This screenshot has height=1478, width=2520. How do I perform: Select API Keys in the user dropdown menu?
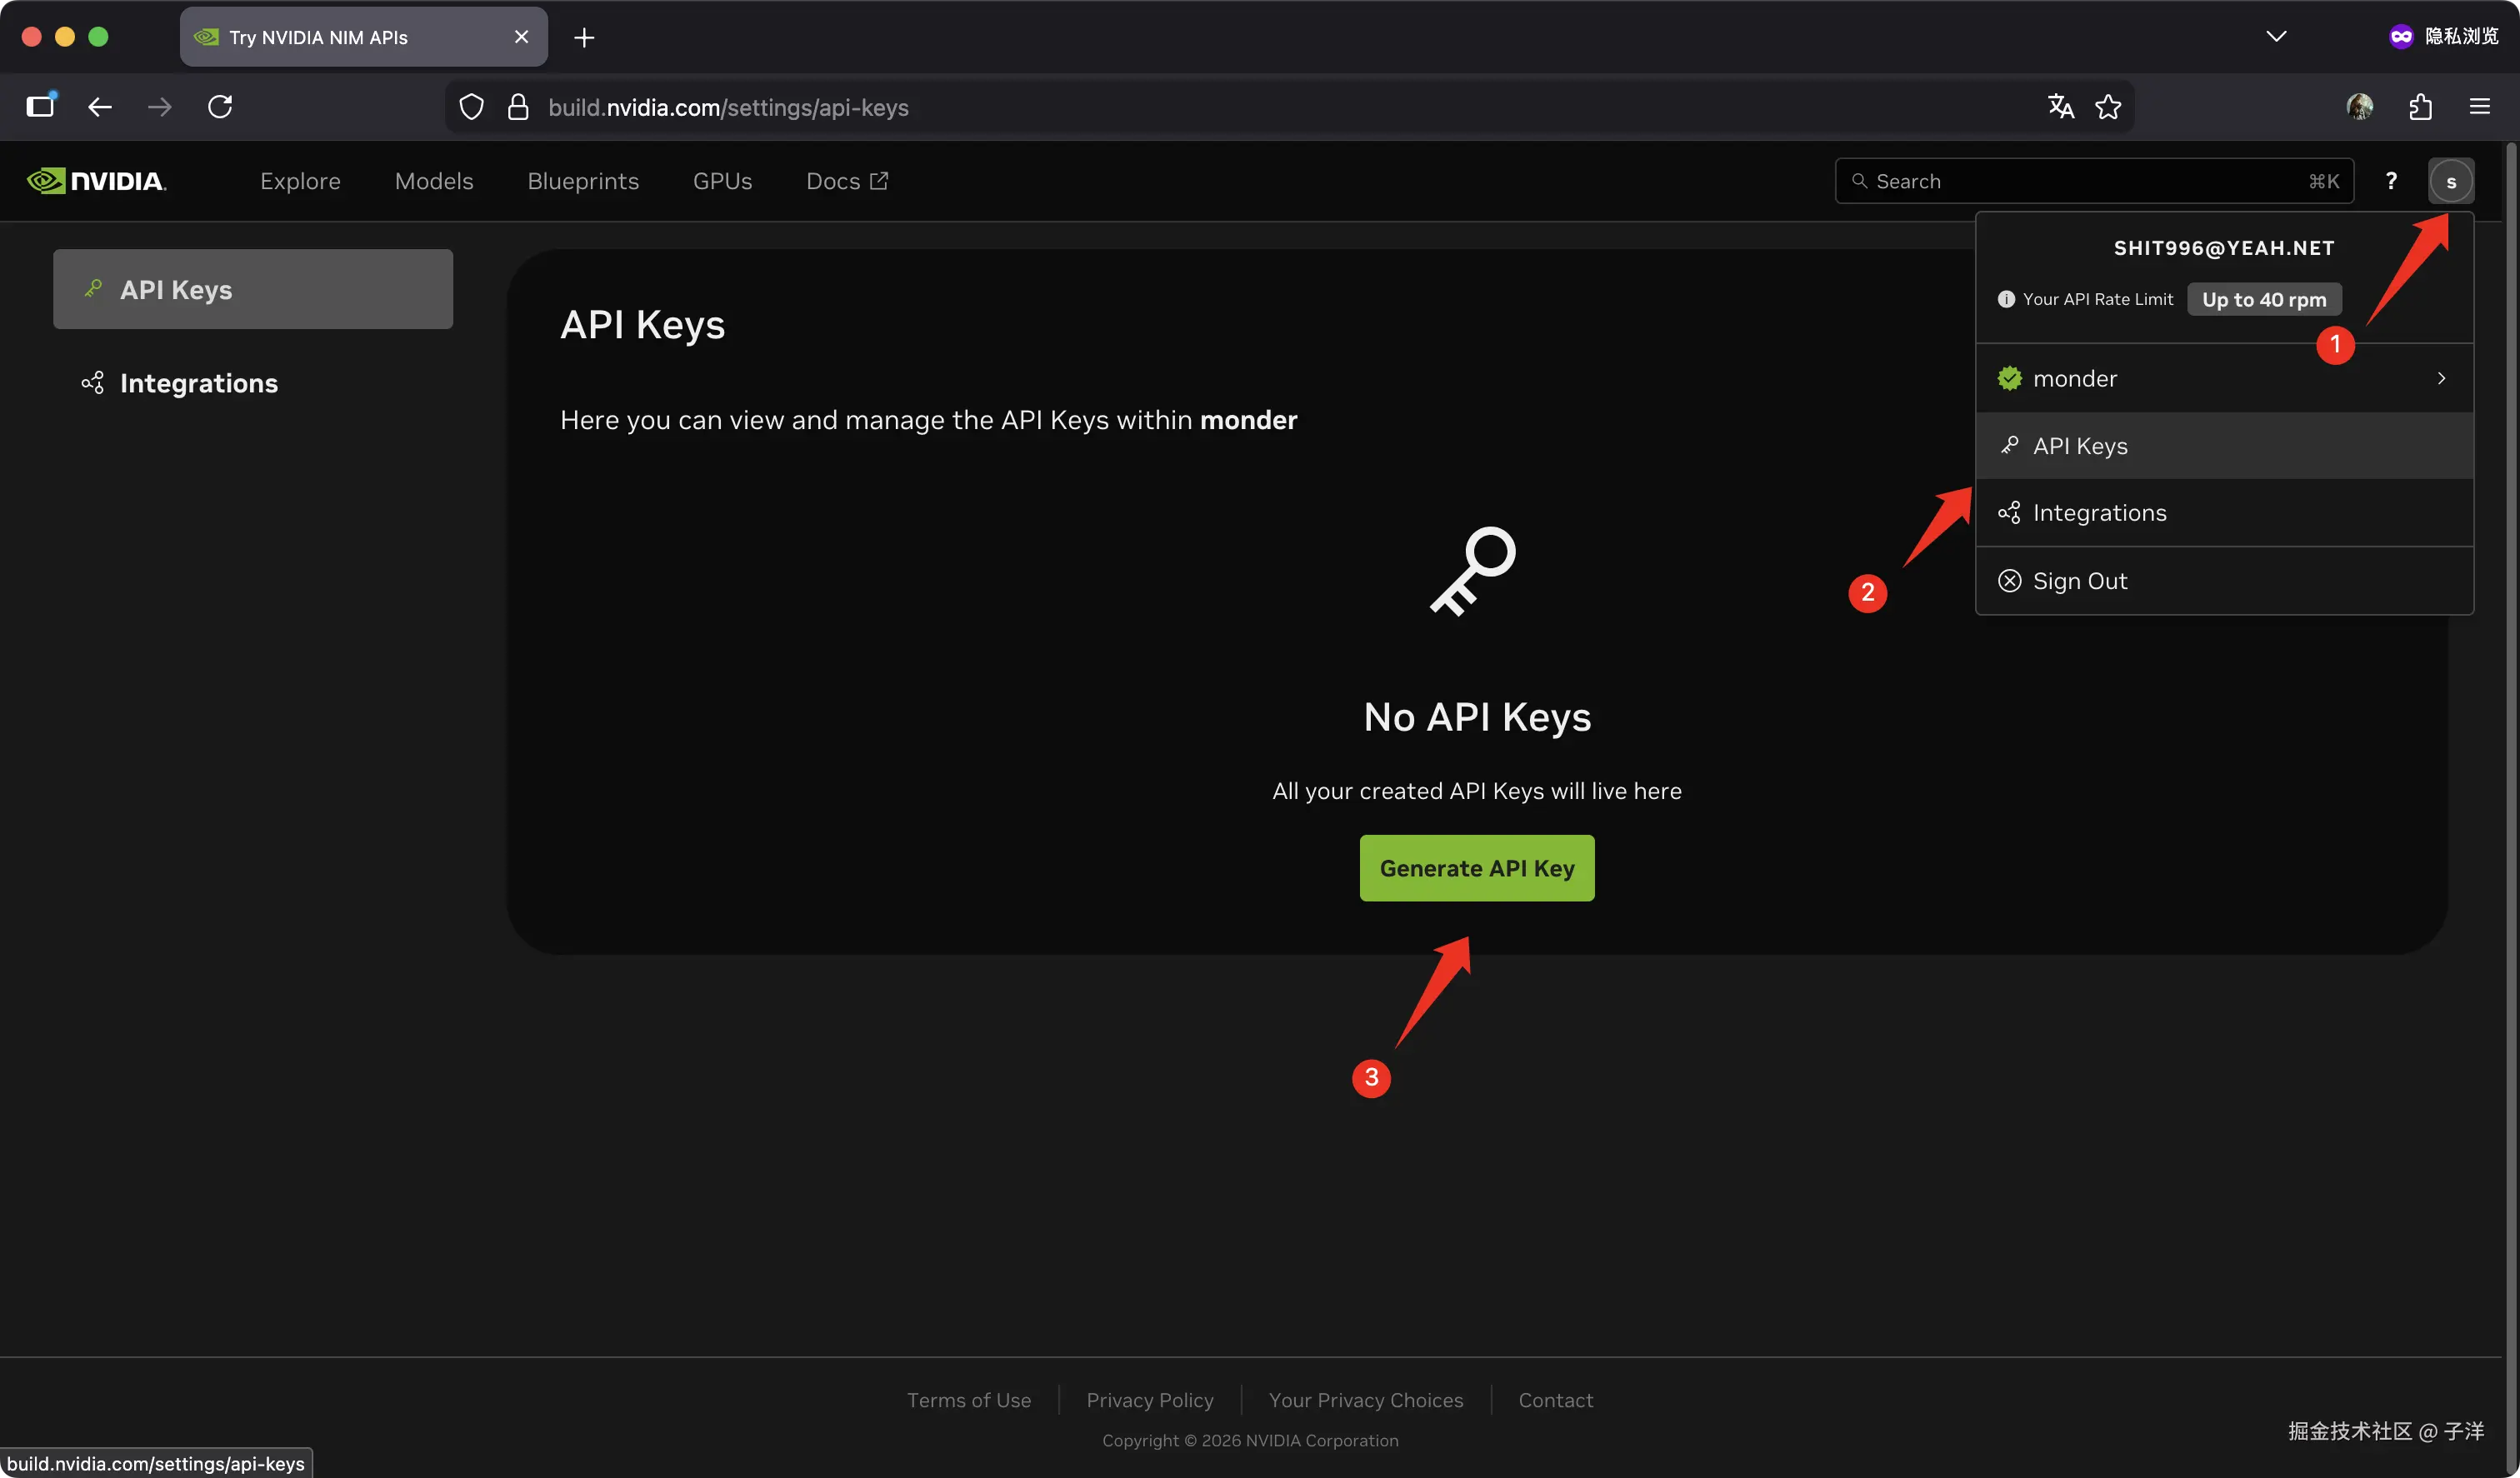(2080, 446)
